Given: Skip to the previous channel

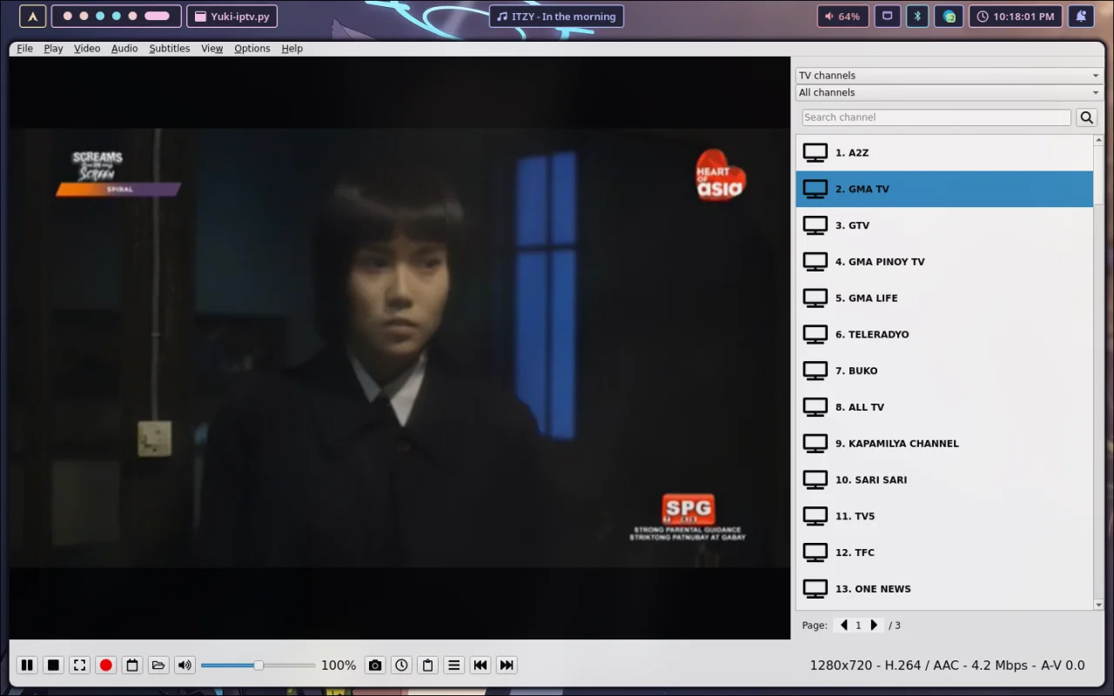Looking at the screenshot, I should (x=480, y=666).
